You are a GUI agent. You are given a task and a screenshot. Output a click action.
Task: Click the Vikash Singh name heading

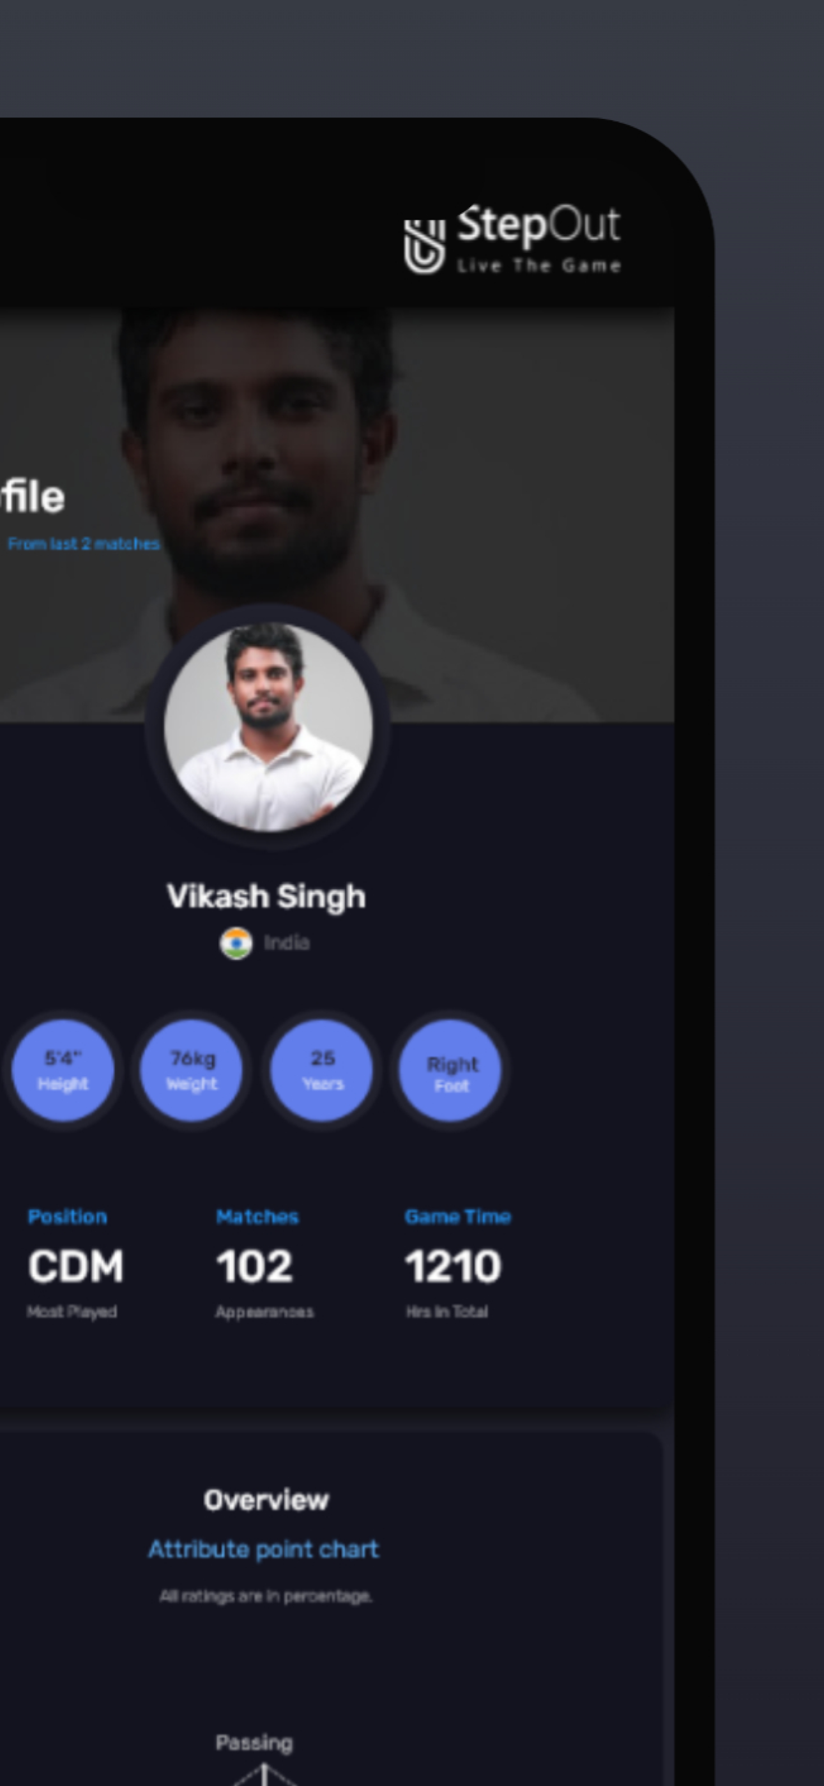pos(266,896)
